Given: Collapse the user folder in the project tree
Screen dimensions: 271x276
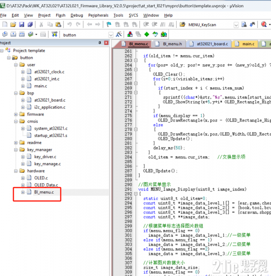Looking at the screenshot, I should (x=16, y=65).
